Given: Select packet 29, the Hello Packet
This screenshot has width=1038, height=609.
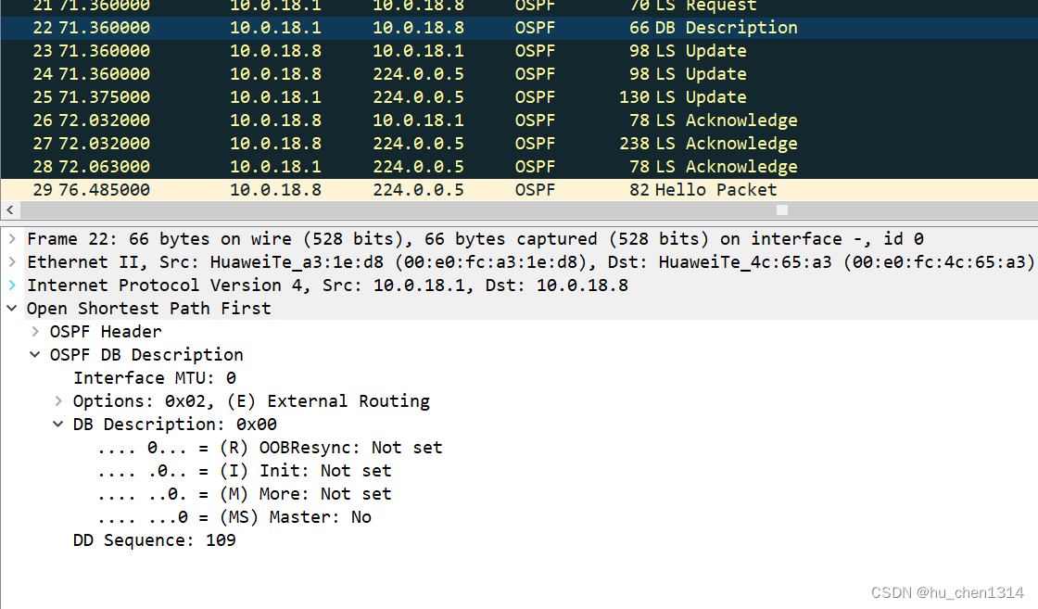Looking at the screenshot, I should (x=371, y=189).
